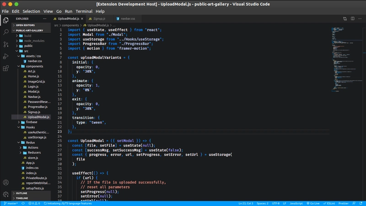Open the feedback icon in status bar

coord(354,203)
